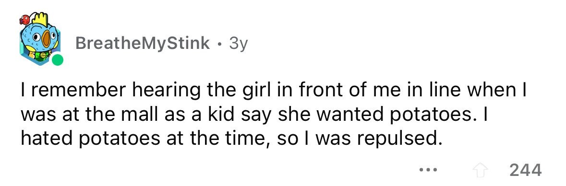Click the avatar's orange beak
Viewport: 566px width, 186px height.
47,38
